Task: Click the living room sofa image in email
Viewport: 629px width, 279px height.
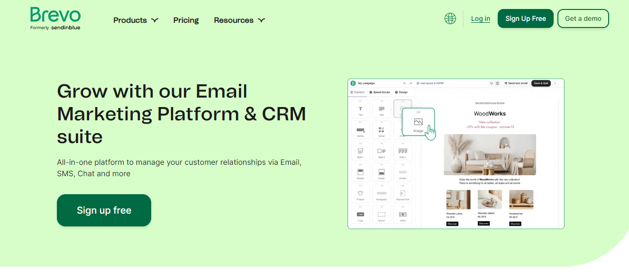Action: tap(490, 155)
